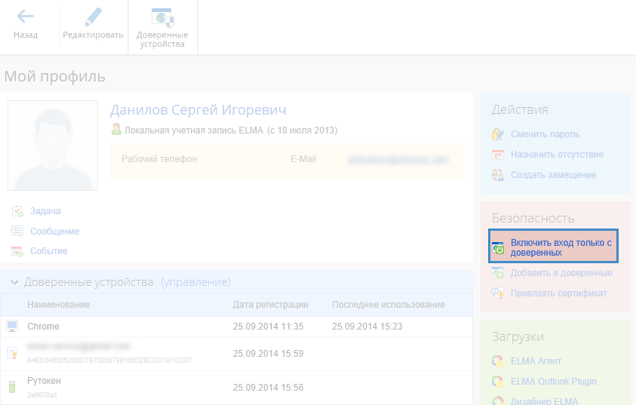The image size is (636, 405).
Task: Click the Задача icon under profile photo
Action: [x=17, y=211]
